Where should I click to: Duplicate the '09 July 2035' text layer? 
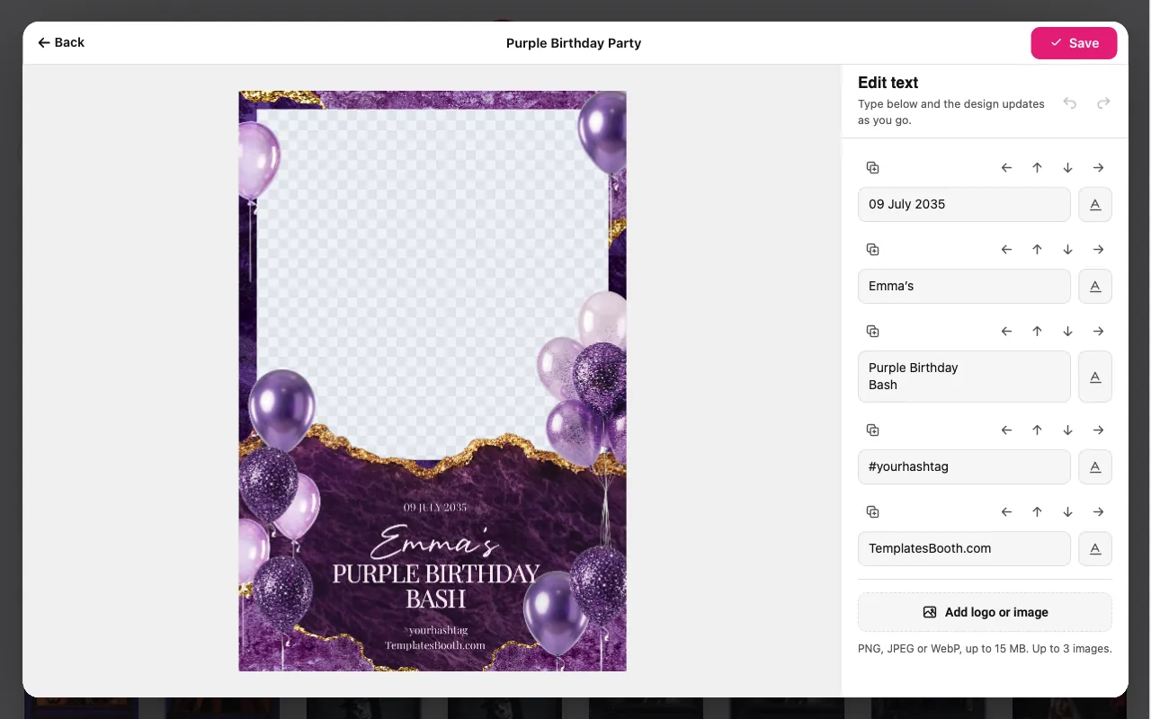tap(872, 168)
